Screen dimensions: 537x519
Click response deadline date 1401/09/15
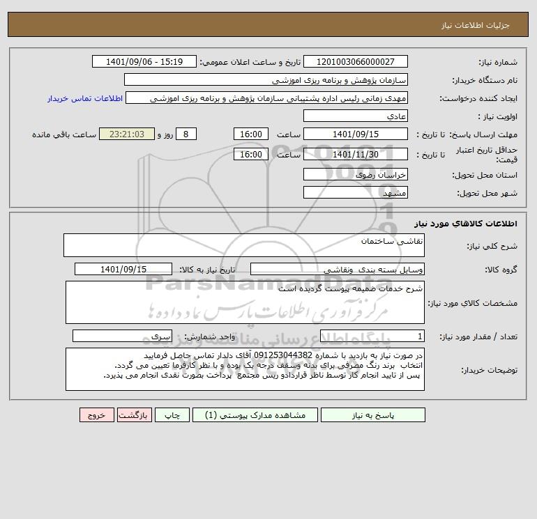[x=356, y=134]
